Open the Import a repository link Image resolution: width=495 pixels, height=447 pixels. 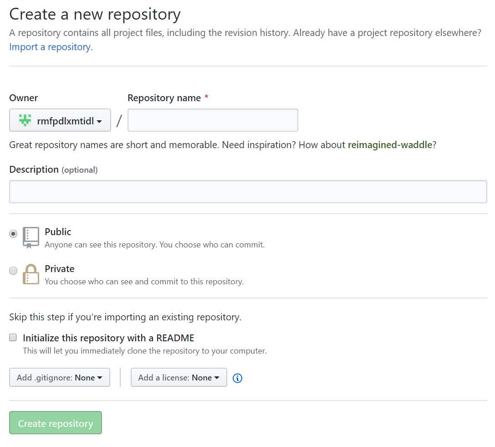pos(48,46)
